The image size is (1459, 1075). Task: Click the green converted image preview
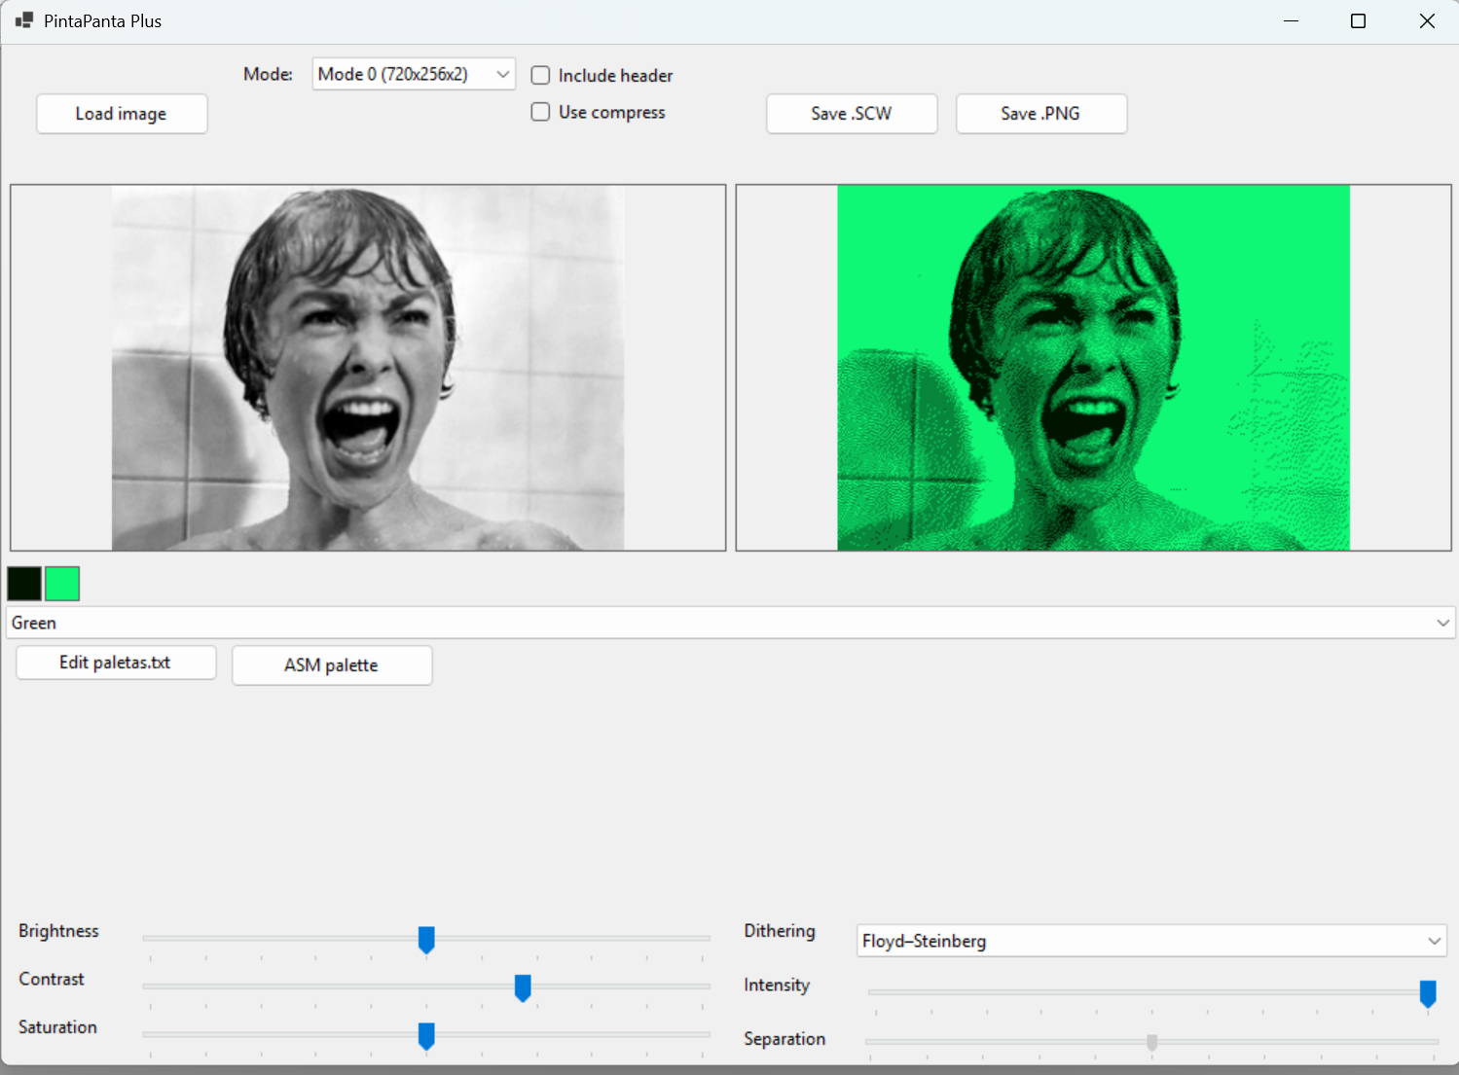(1093, 368)
